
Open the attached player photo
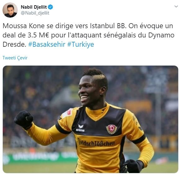click(x=90, y=119)
